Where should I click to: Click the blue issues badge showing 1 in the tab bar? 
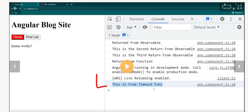(209, 19)
